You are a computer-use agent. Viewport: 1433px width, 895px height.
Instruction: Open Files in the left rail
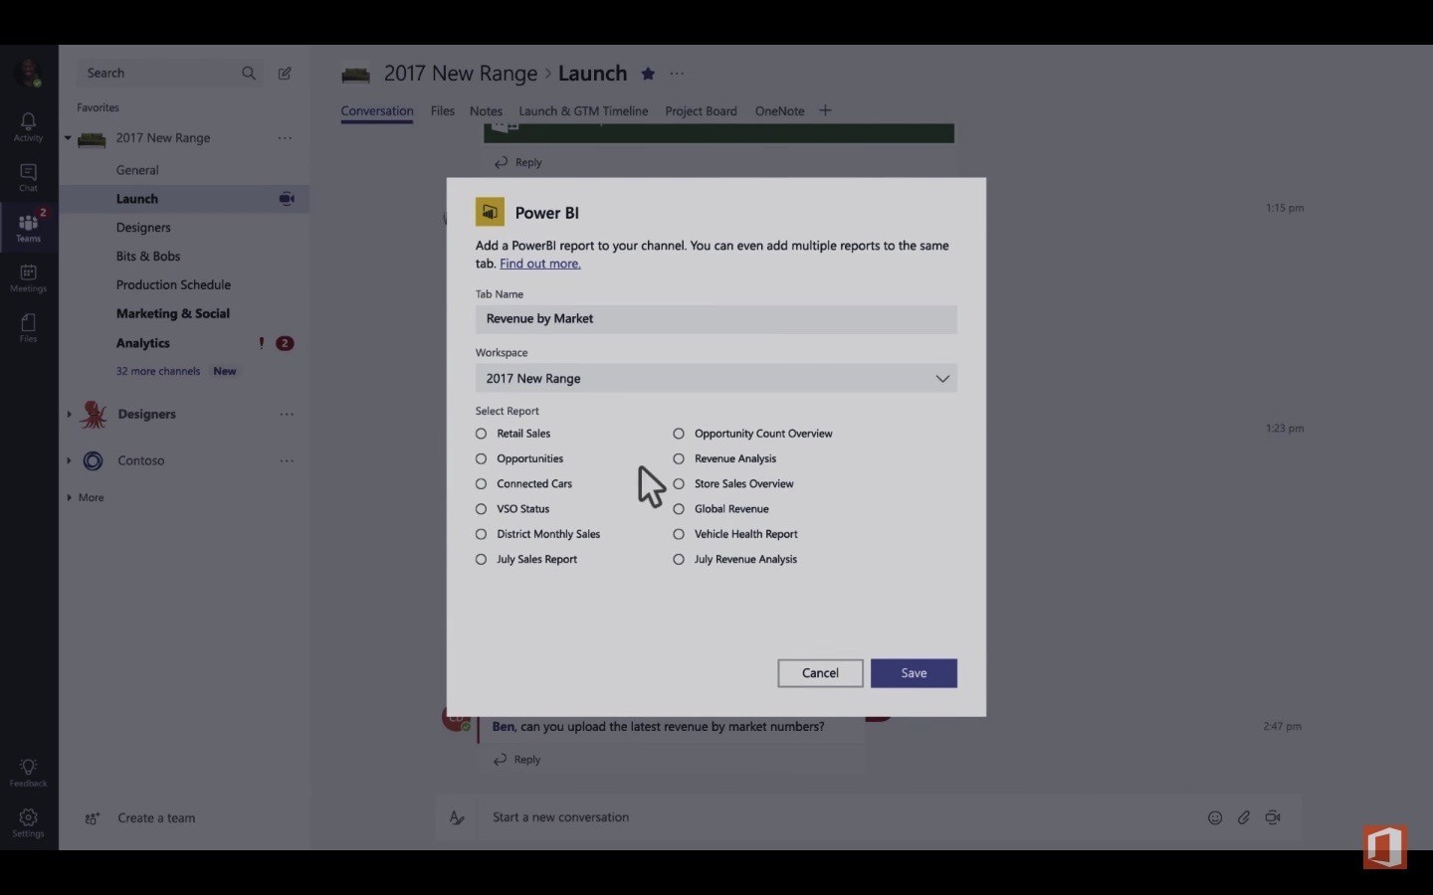click(x=28, y=326)
